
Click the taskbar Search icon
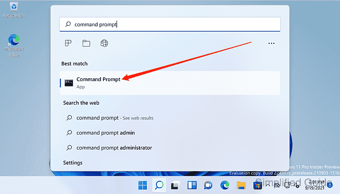click(x=159, y=185)
